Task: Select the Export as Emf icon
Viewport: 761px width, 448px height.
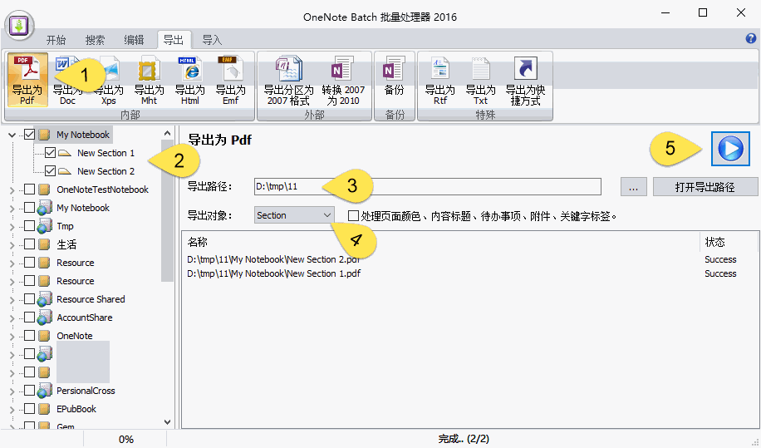Action: pyautogui.click(x=230, y=80)
